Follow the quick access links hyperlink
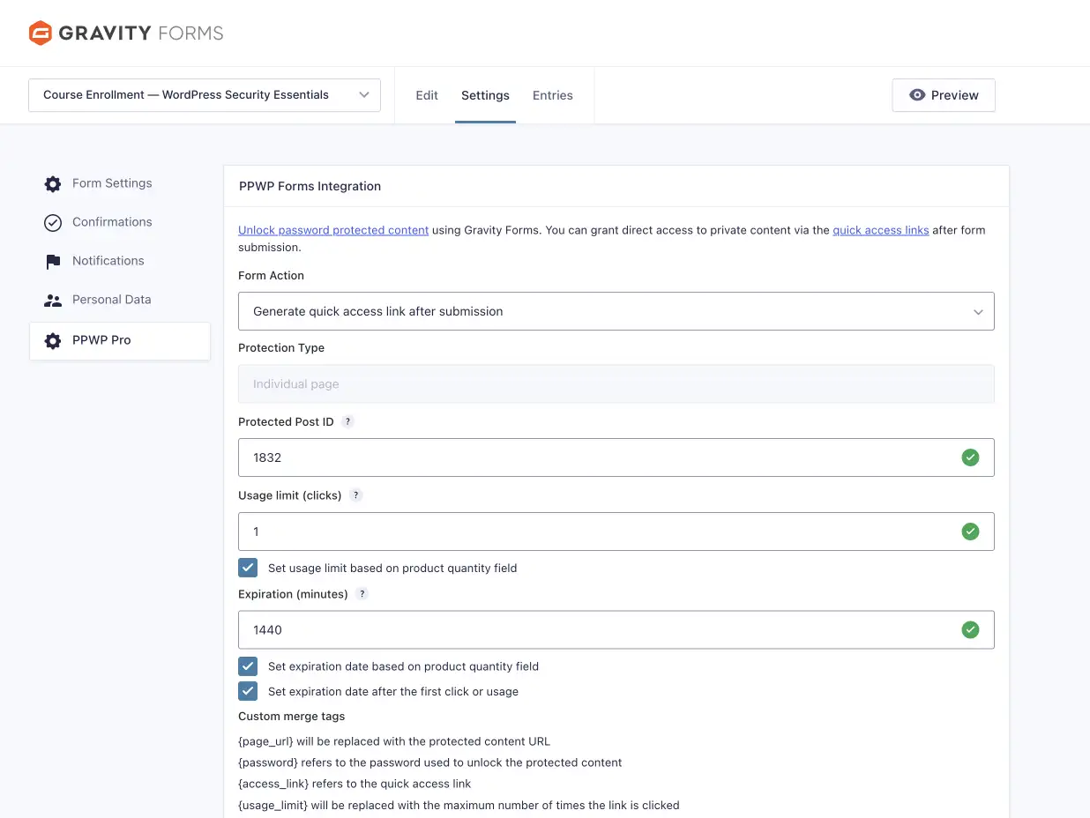The width and height of the screenshot is (1090, 818). pos(880,230)
